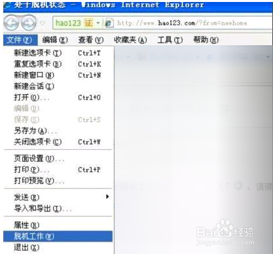Screen dimensions: 273x254
Task: Toggle 脱机工作(W) offline mode entry
Action: pyautogui.click(x=58, y=236)
